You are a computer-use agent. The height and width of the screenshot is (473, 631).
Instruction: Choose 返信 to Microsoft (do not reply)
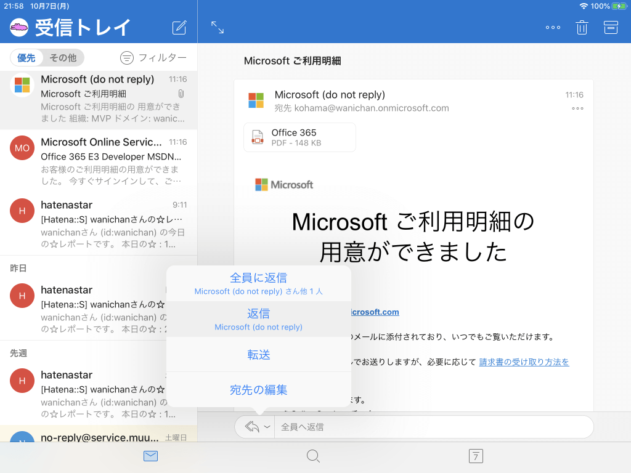point(259,320)
